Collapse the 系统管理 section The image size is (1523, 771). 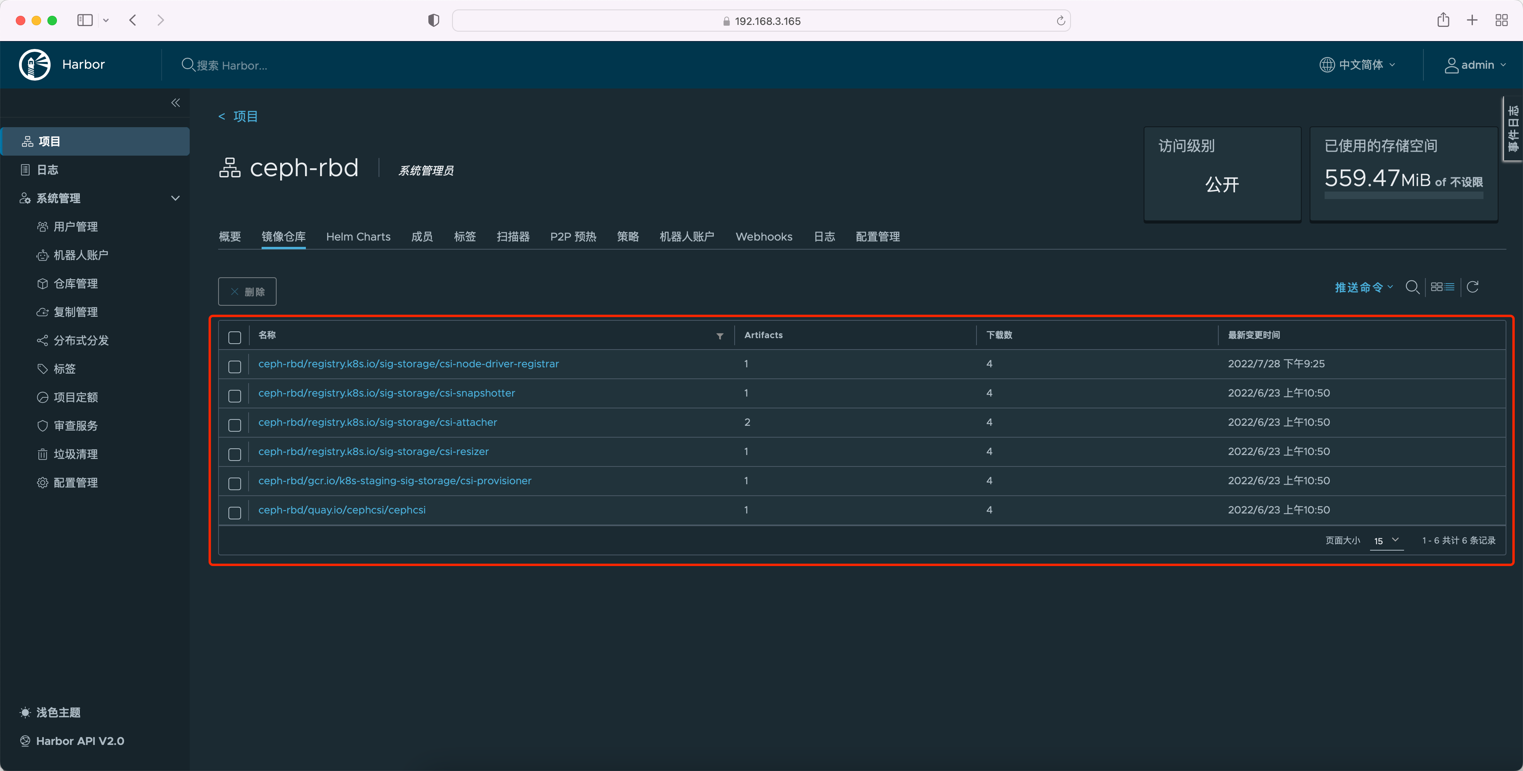175,199
